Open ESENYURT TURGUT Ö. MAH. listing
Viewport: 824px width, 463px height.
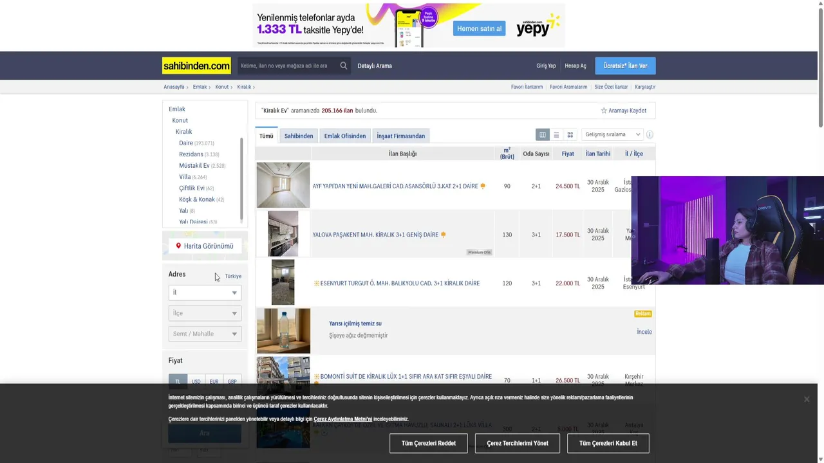[400, 283]
